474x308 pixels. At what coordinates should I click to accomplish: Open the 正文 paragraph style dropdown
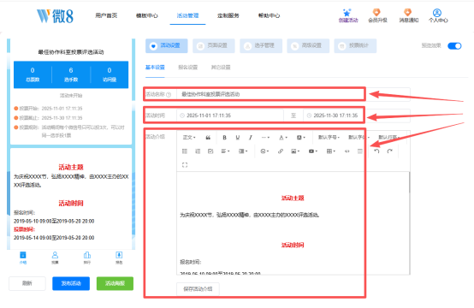189,138
